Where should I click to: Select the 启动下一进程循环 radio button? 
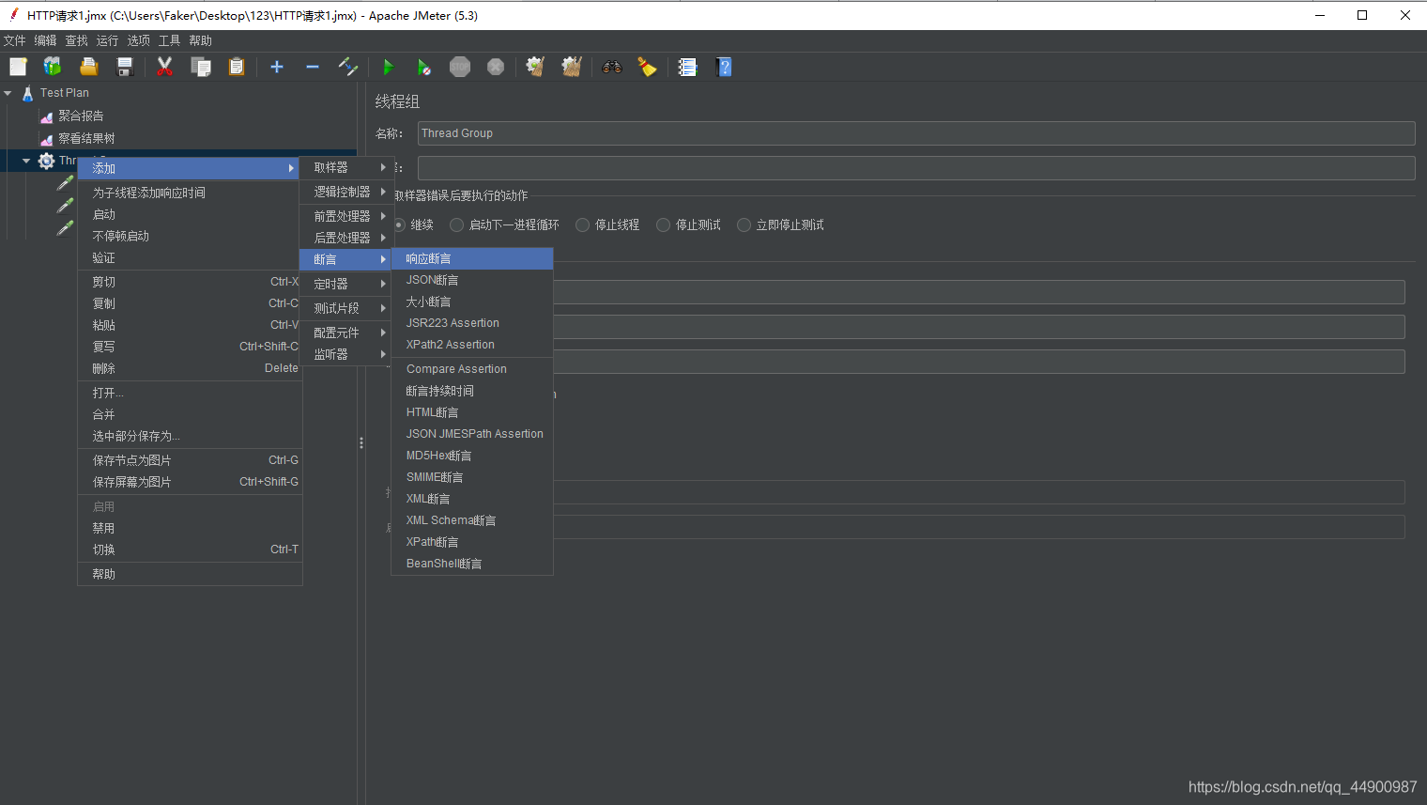pyautogui.click(x=456, y=225)
